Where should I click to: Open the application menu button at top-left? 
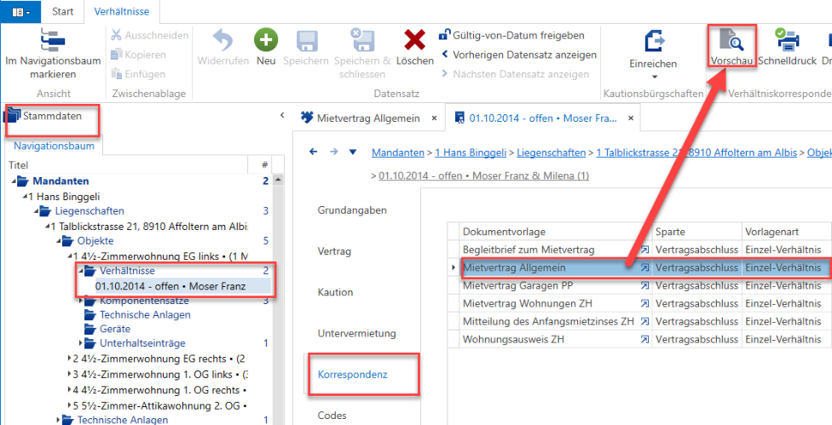click(20, 12)
